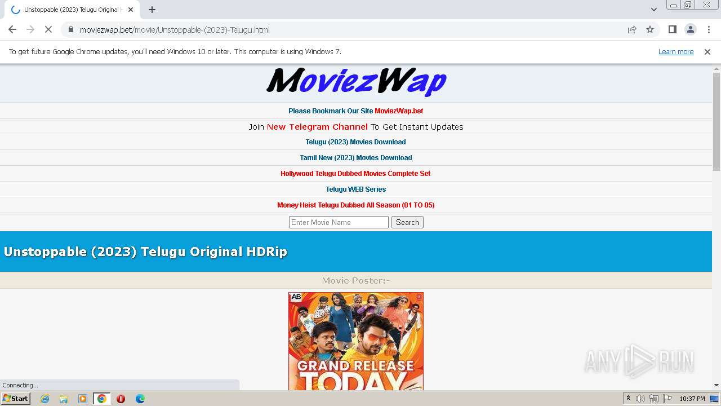Viewport: 721px width, 406px height.
Task: Open the Telugu WEB Series link
Action: [355, 189]
